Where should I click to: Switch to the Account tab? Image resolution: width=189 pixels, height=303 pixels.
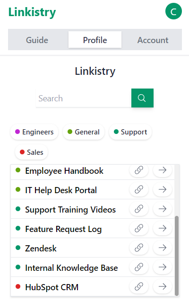[153, 40]
